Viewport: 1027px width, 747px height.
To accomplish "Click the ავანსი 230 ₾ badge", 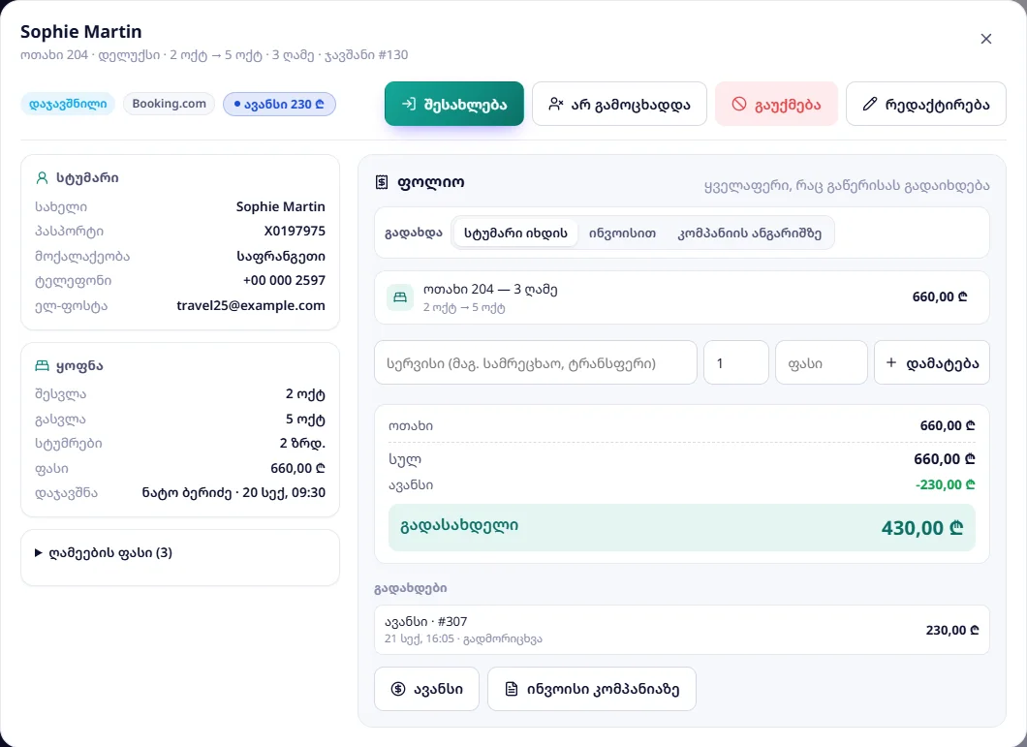I will [x=279, y=105].
